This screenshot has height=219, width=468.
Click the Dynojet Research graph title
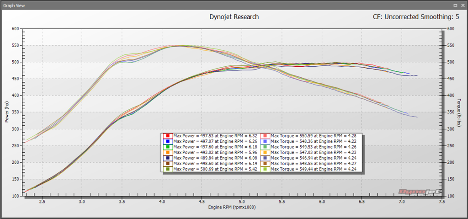[234, 17]
